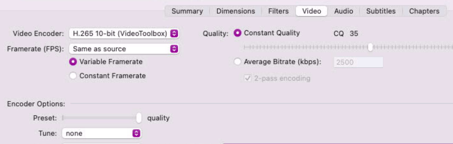Viewport: 453px width, 144px height.
Task: Expand the Framerate (FPS) dropdown
Action: (x=124, y=49)
